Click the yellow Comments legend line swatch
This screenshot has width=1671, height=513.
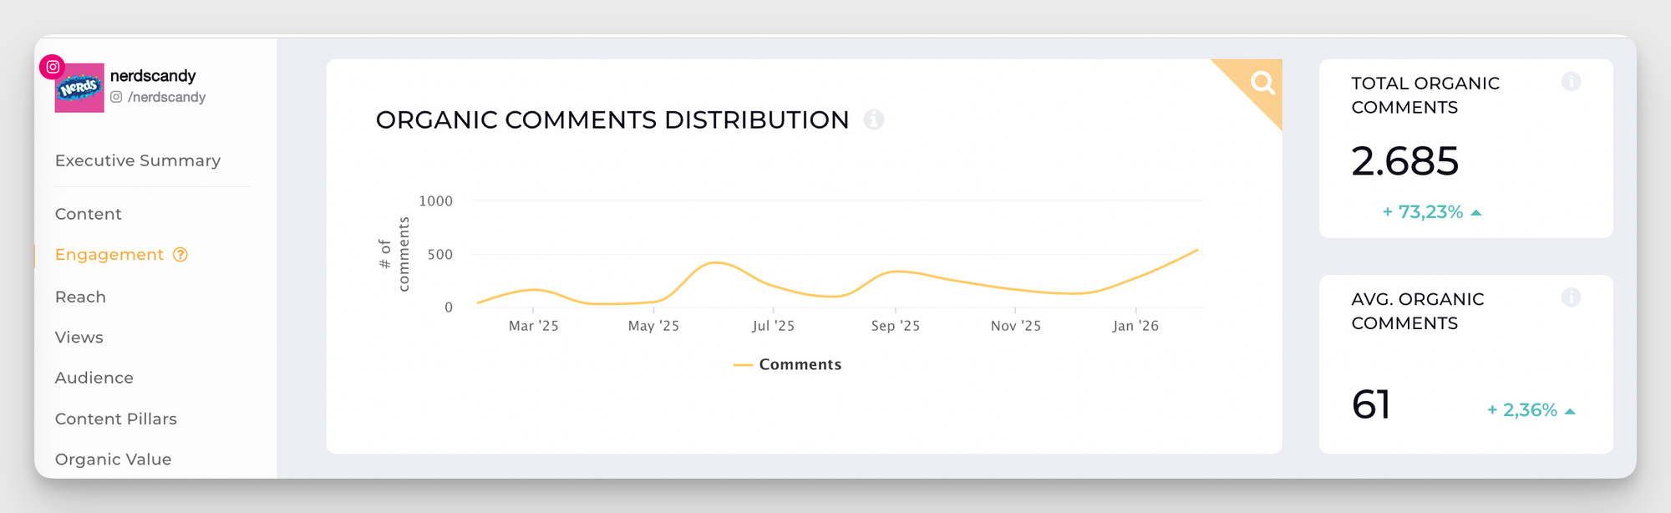click(743, 365)
